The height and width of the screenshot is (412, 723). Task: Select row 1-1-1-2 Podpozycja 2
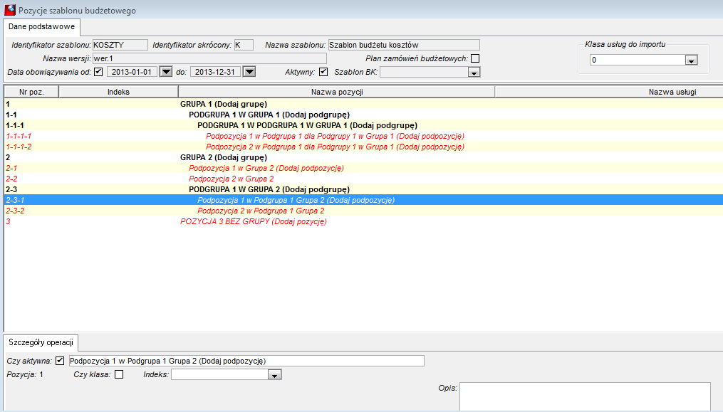coord(364,147)
